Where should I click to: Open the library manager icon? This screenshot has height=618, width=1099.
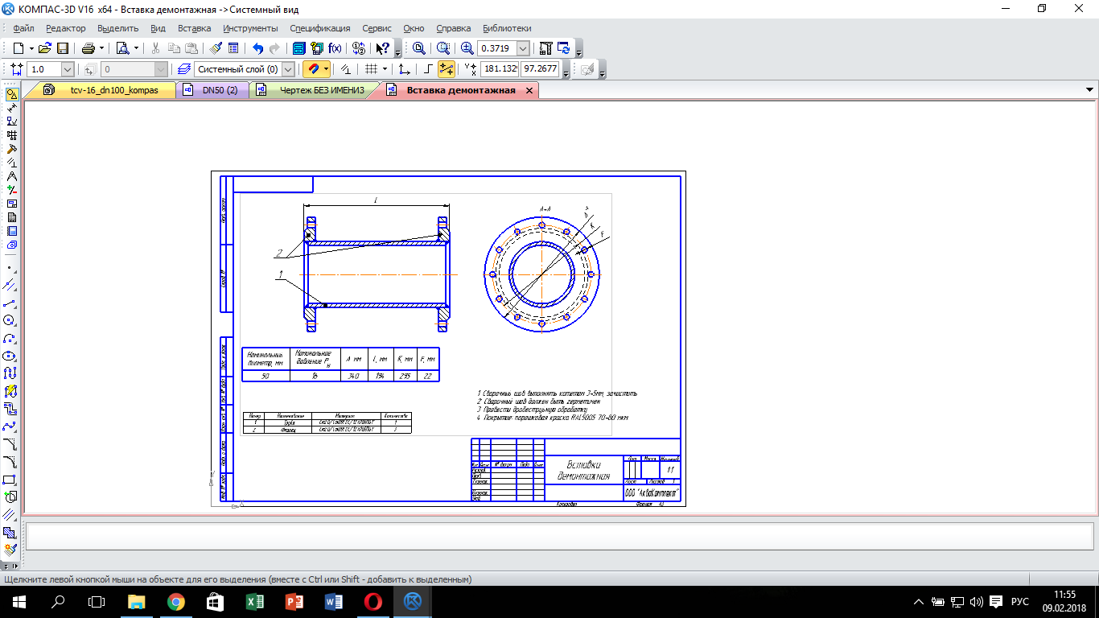299,48
